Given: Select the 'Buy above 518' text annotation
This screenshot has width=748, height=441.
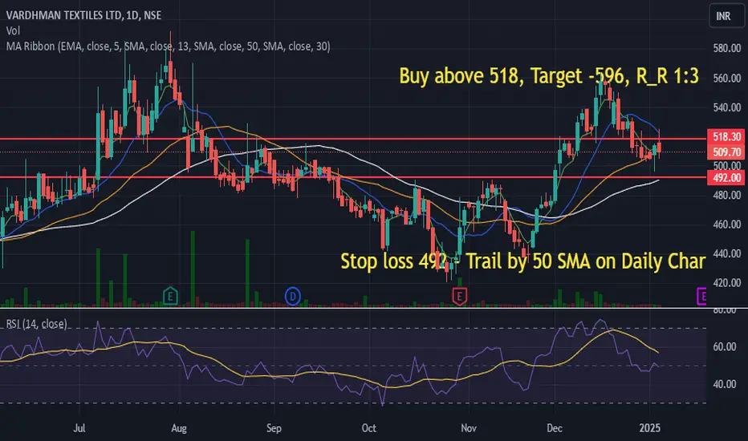Looking at the screenshot, I should [549, 76].
